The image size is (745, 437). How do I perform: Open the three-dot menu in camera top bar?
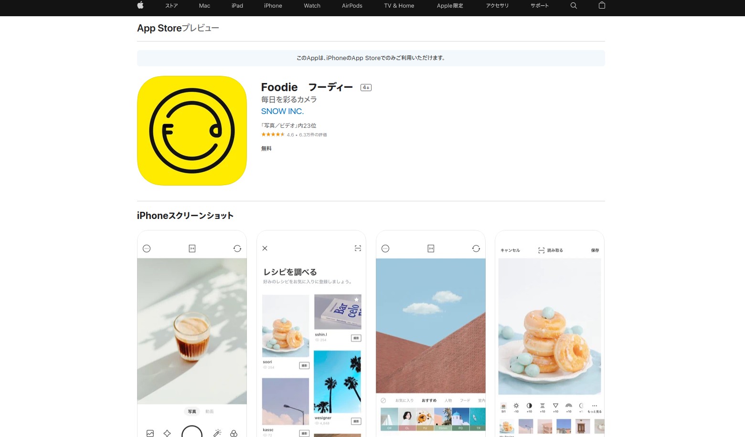coord(385,248)
